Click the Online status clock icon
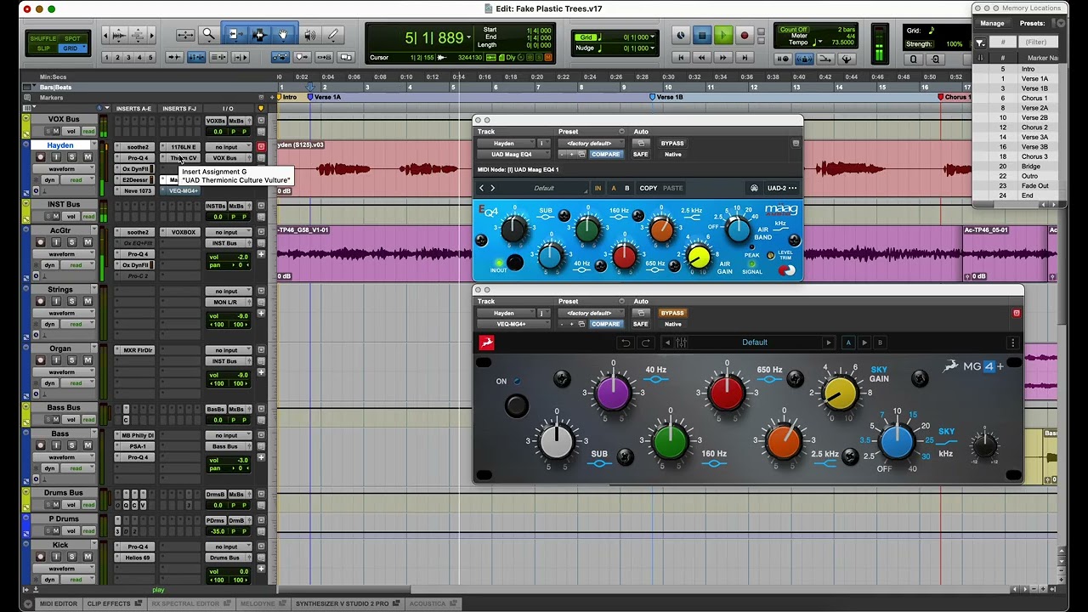1088x612 pixels. click(x=681, y=36)
